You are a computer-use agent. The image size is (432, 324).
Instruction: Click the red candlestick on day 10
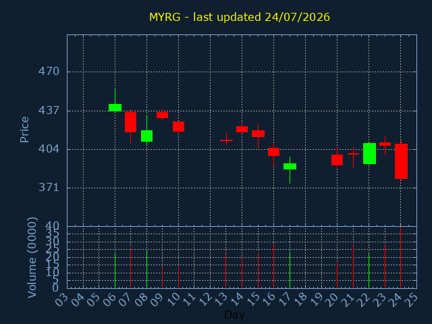[178, 126]
